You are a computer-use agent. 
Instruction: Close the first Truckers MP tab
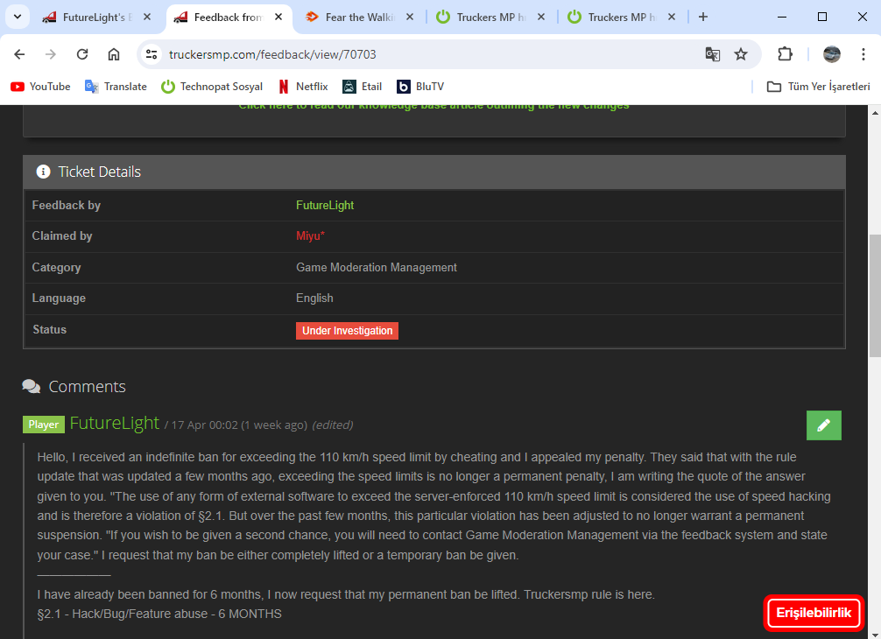(540, 17)
